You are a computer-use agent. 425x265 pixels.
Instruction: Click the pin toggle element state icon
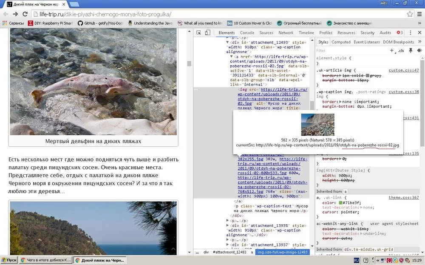(x=411, y=50)
